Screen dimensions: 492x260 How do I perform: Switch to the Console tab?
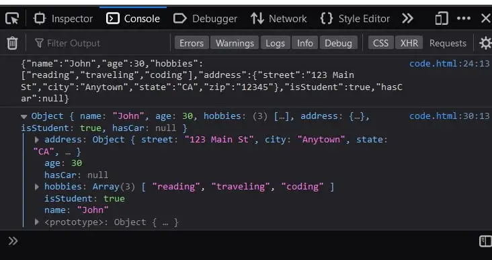tap(133, 19)
